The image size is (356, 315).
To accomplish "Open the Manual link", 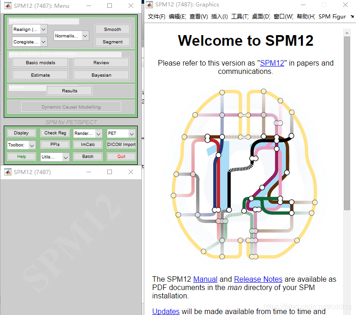I will (x=205, y=279).
